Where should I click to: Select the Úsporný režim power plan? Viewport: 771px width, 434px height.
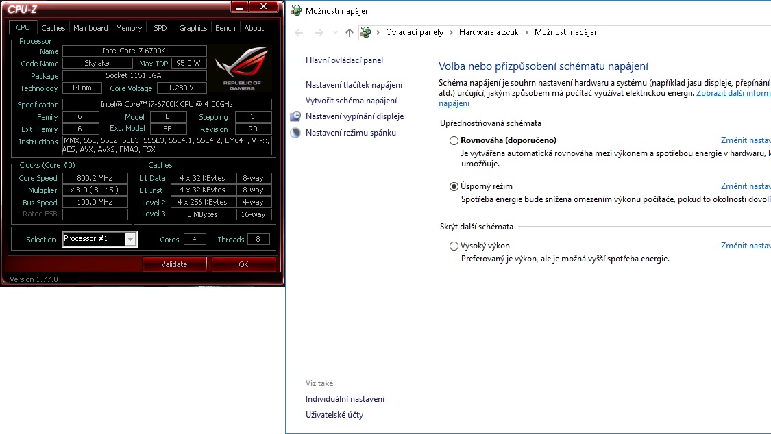point(454,187)
